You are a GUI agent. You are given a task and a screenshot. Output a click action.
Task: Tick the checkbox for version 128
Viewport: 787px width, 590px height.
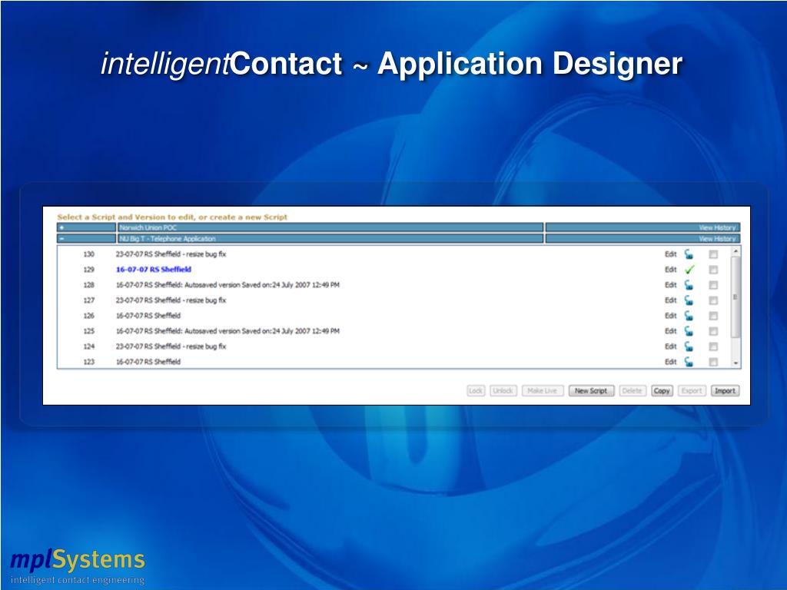(712, 285)
